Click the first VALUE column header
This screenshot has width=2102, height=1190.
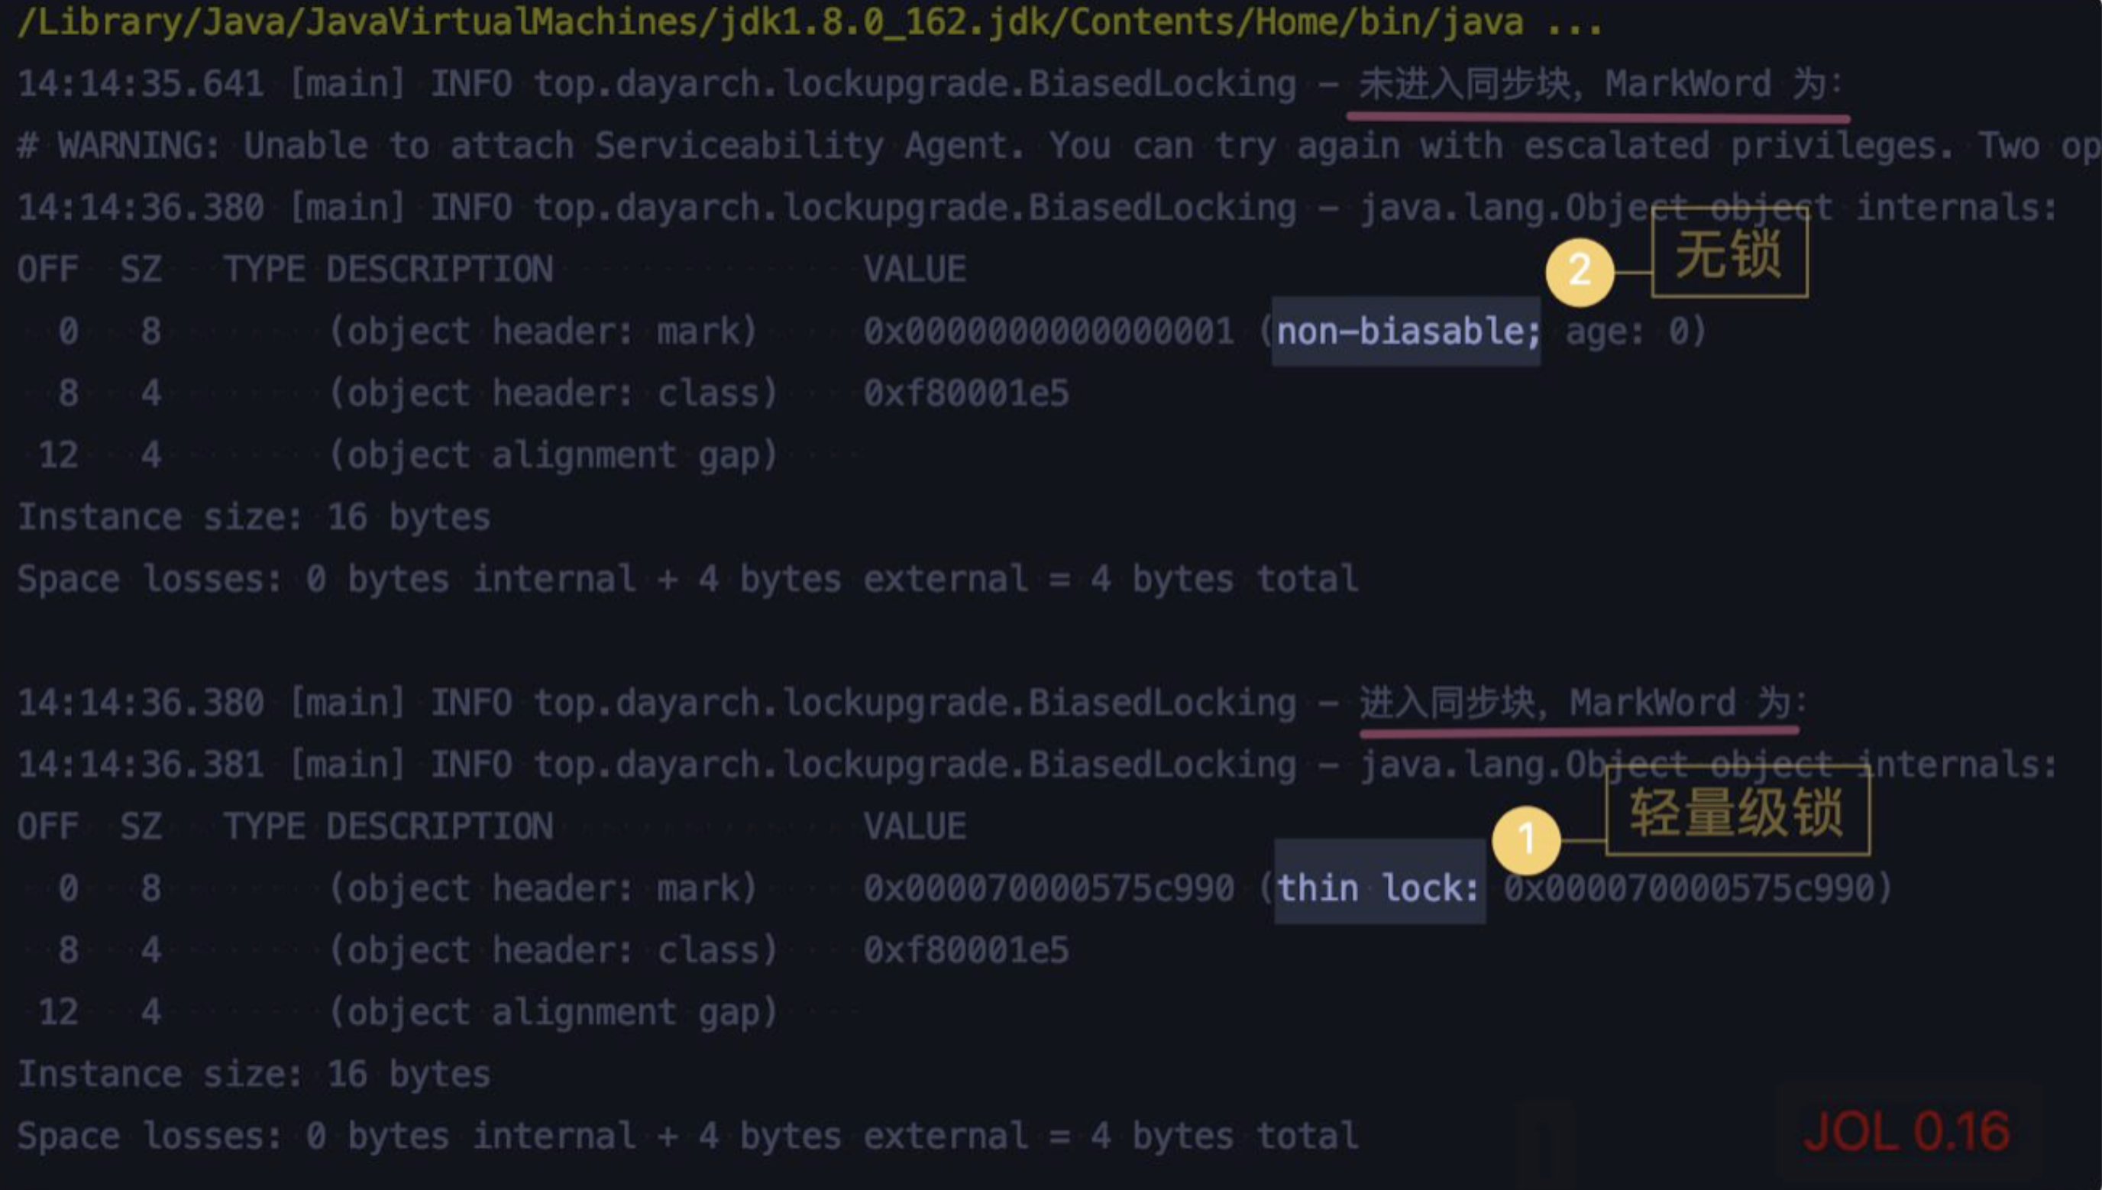914,270
